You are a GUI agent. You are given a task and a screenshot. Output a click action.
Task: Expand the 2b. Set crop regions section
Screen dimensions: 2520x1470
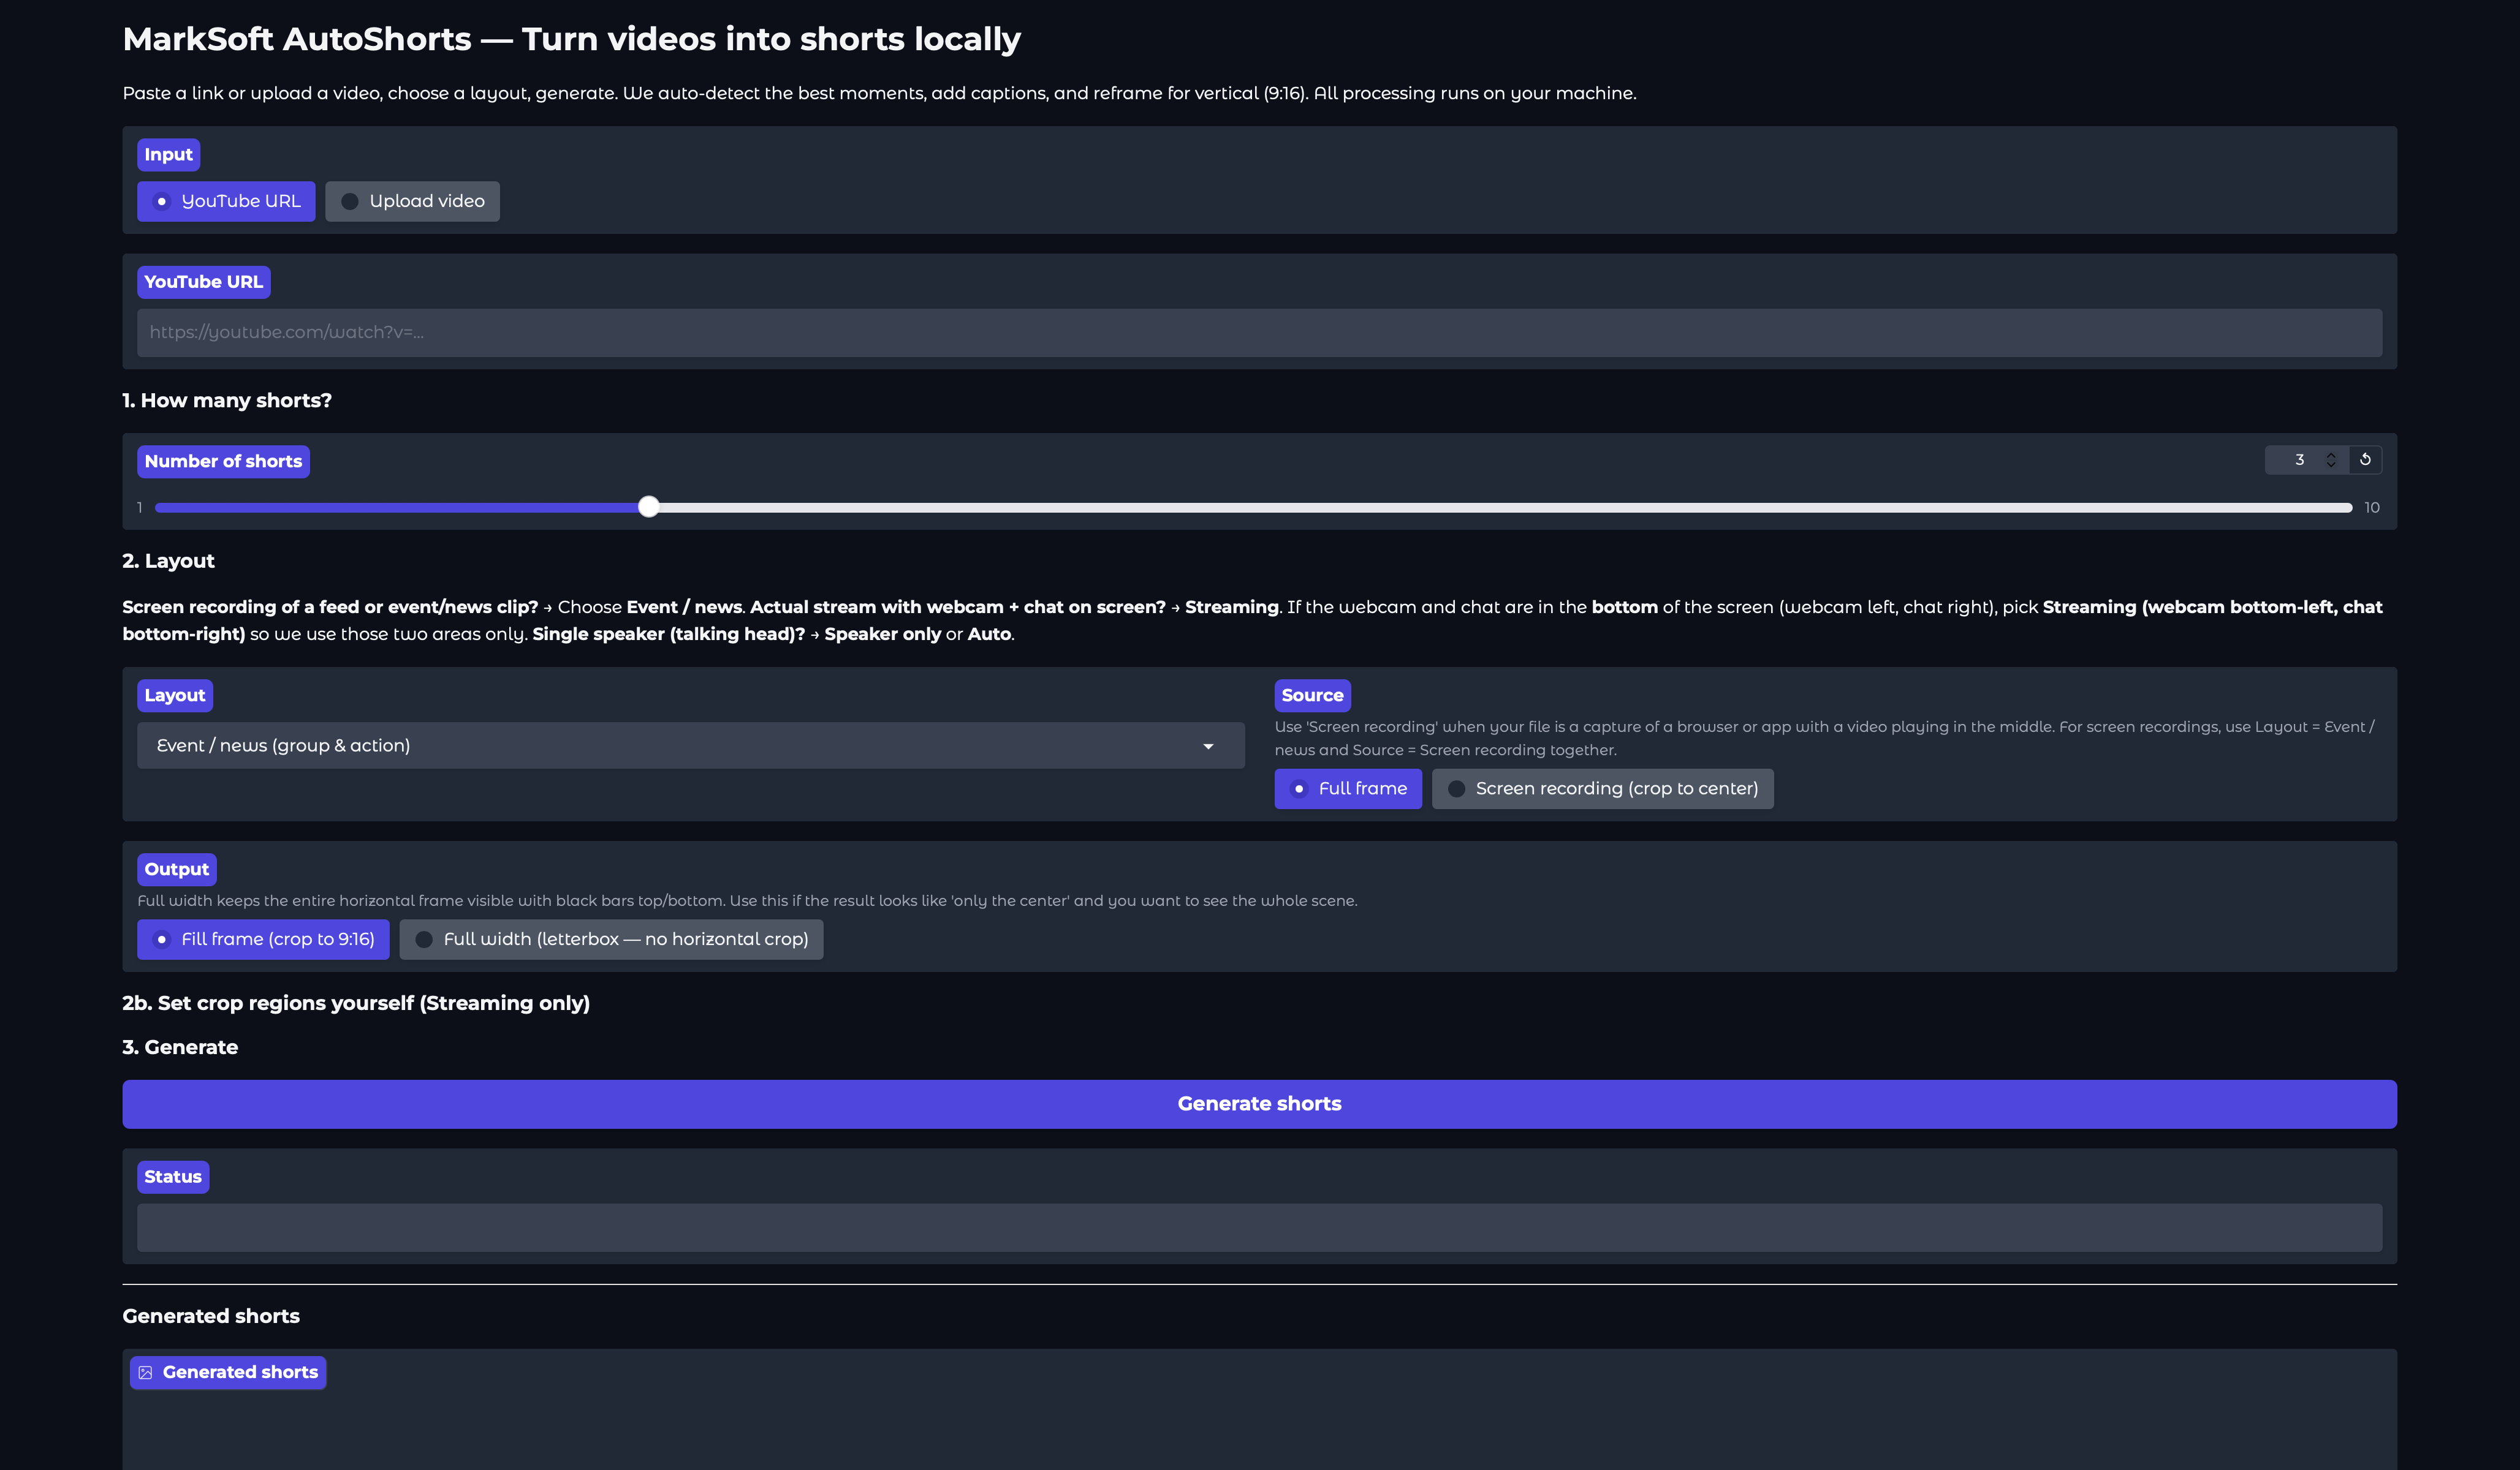point(356,1003)
